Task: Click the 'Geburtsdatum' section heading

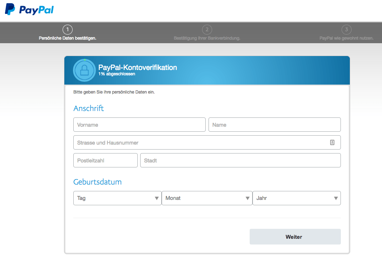Action: (97, 182)
